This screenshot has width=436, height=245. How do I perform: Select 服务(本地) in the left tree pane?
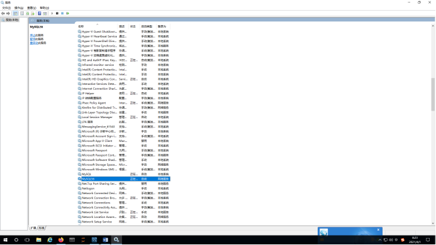pos(12,20)
